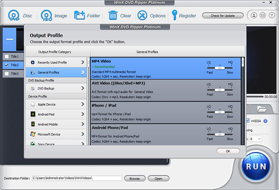This screenshot has width=279, height=190.
Task: Click the Android Mobile icon
Action: (33, 124)
